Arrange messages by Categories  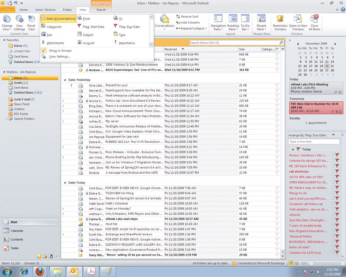[51, 27]
